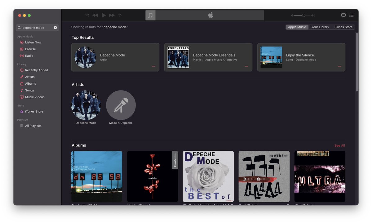
Task: Open Mode & Depeche artist microphone avatar
Action: coord(121,105)
